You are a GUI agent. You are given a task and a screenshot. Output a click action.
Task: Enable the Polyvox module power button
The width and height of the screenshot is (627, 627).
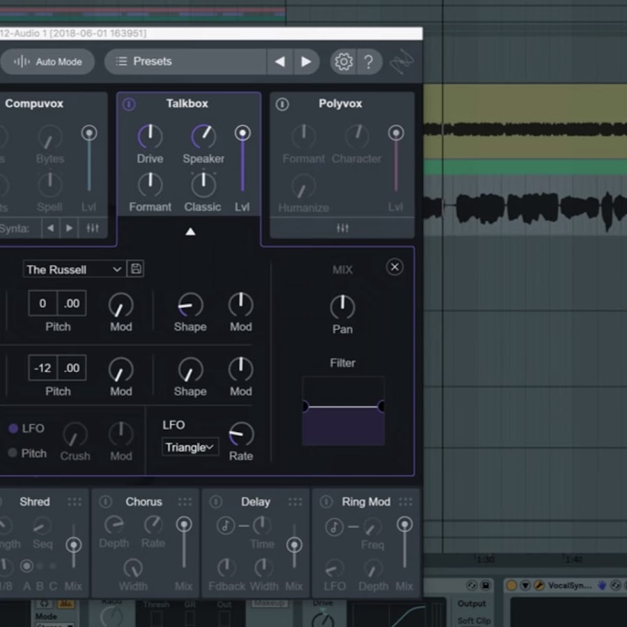click(282, 104)
